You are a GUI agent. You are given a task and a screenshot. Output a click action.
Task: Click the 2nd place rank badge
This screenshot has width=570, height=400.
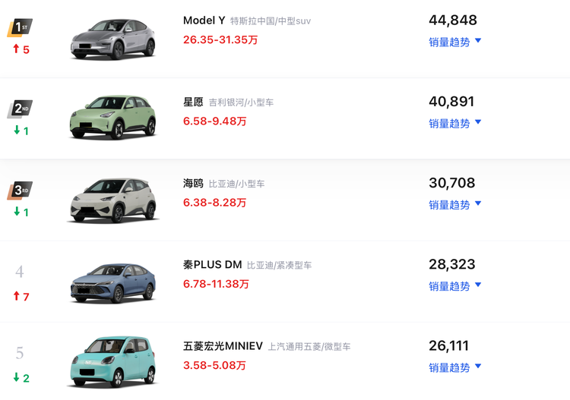pos(20,109)
